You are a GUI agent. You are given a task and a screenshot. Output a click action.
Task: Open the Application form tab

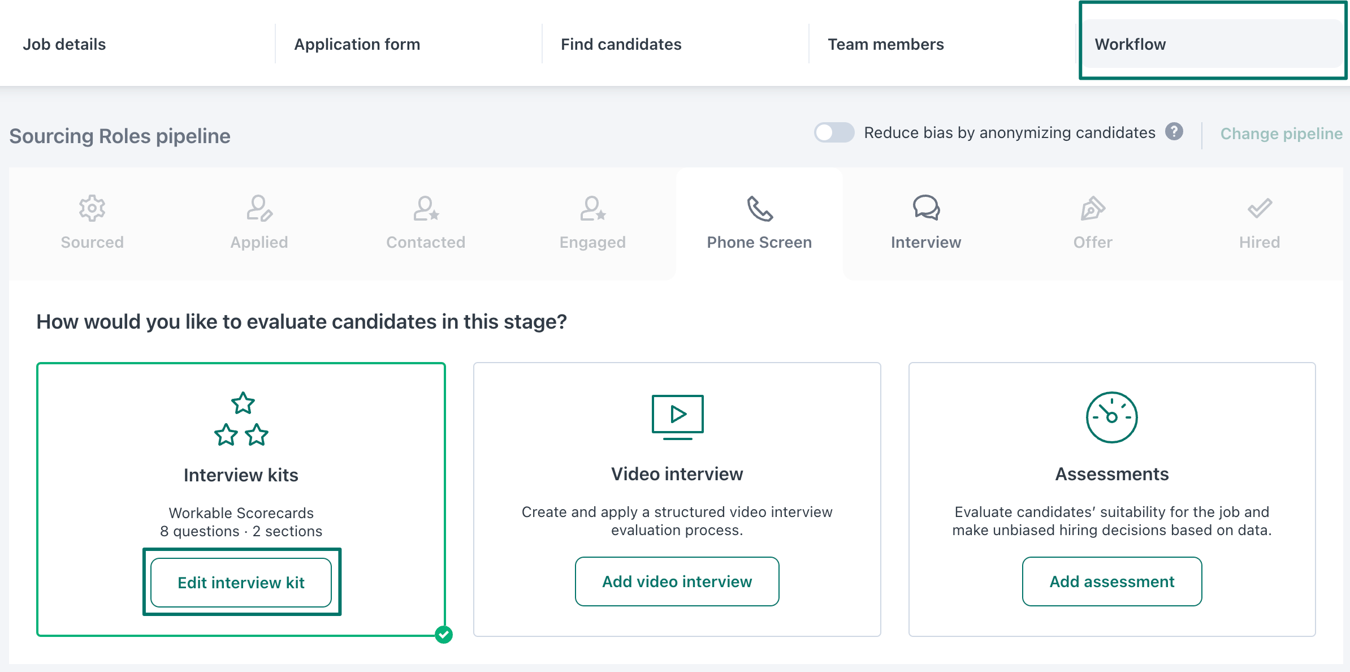point(357,44)
